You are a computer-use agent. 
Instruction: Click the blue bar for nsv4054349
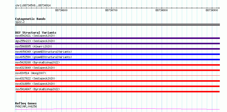(x=117, y=54)
